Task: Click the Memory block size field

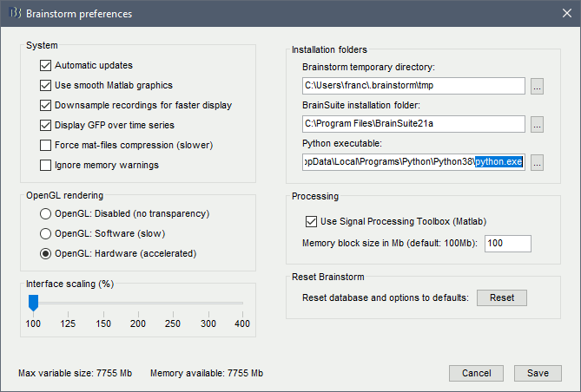Action: tap(508, 244)
